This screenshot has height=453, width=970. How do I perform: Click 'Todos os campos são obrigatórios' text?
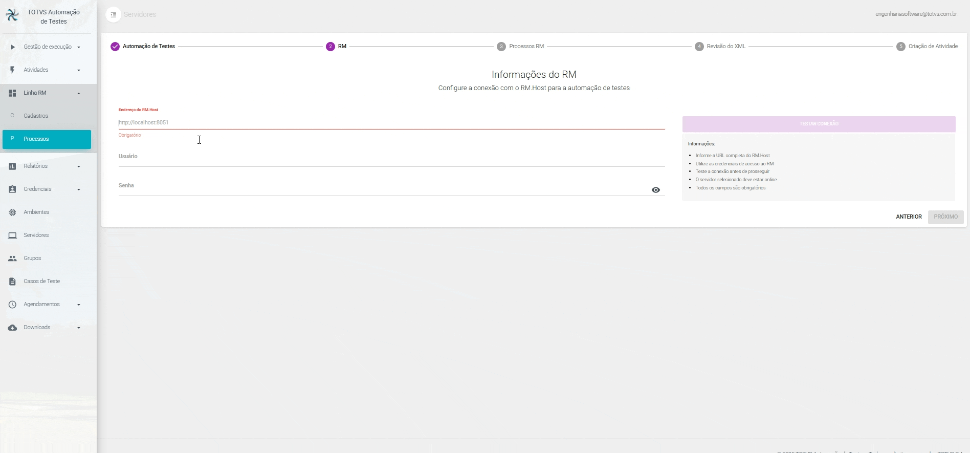[730, 188]
